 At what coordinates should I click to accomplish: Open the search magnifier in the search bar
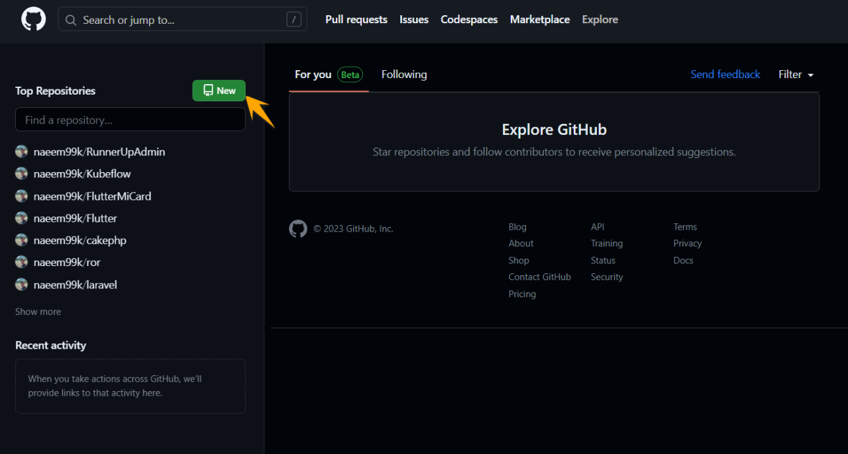[70, 19]
